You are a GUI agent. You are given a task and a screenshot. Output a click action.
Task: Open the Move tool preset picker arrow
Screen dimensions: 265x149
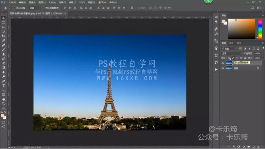9,8
